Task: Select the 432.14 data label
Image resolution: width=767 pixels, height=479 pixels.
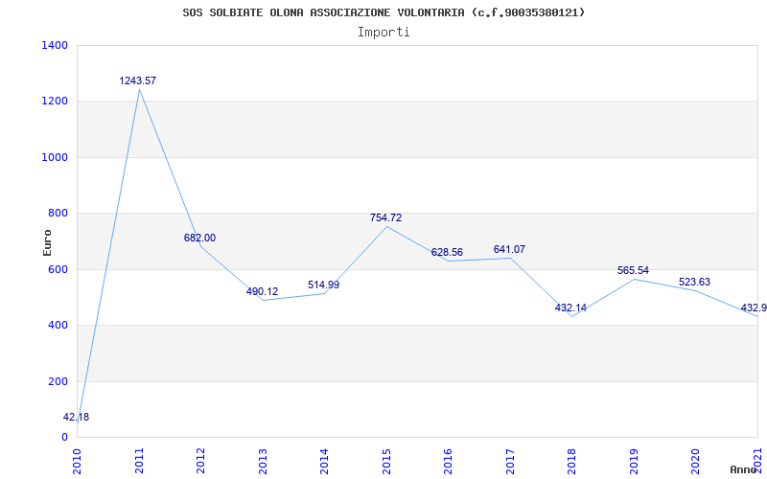Action: click(570, 308)
